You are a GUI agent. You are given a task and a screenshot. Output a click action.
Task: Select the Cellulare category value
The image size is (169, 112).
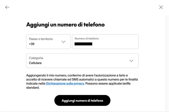tap(35, 63)
